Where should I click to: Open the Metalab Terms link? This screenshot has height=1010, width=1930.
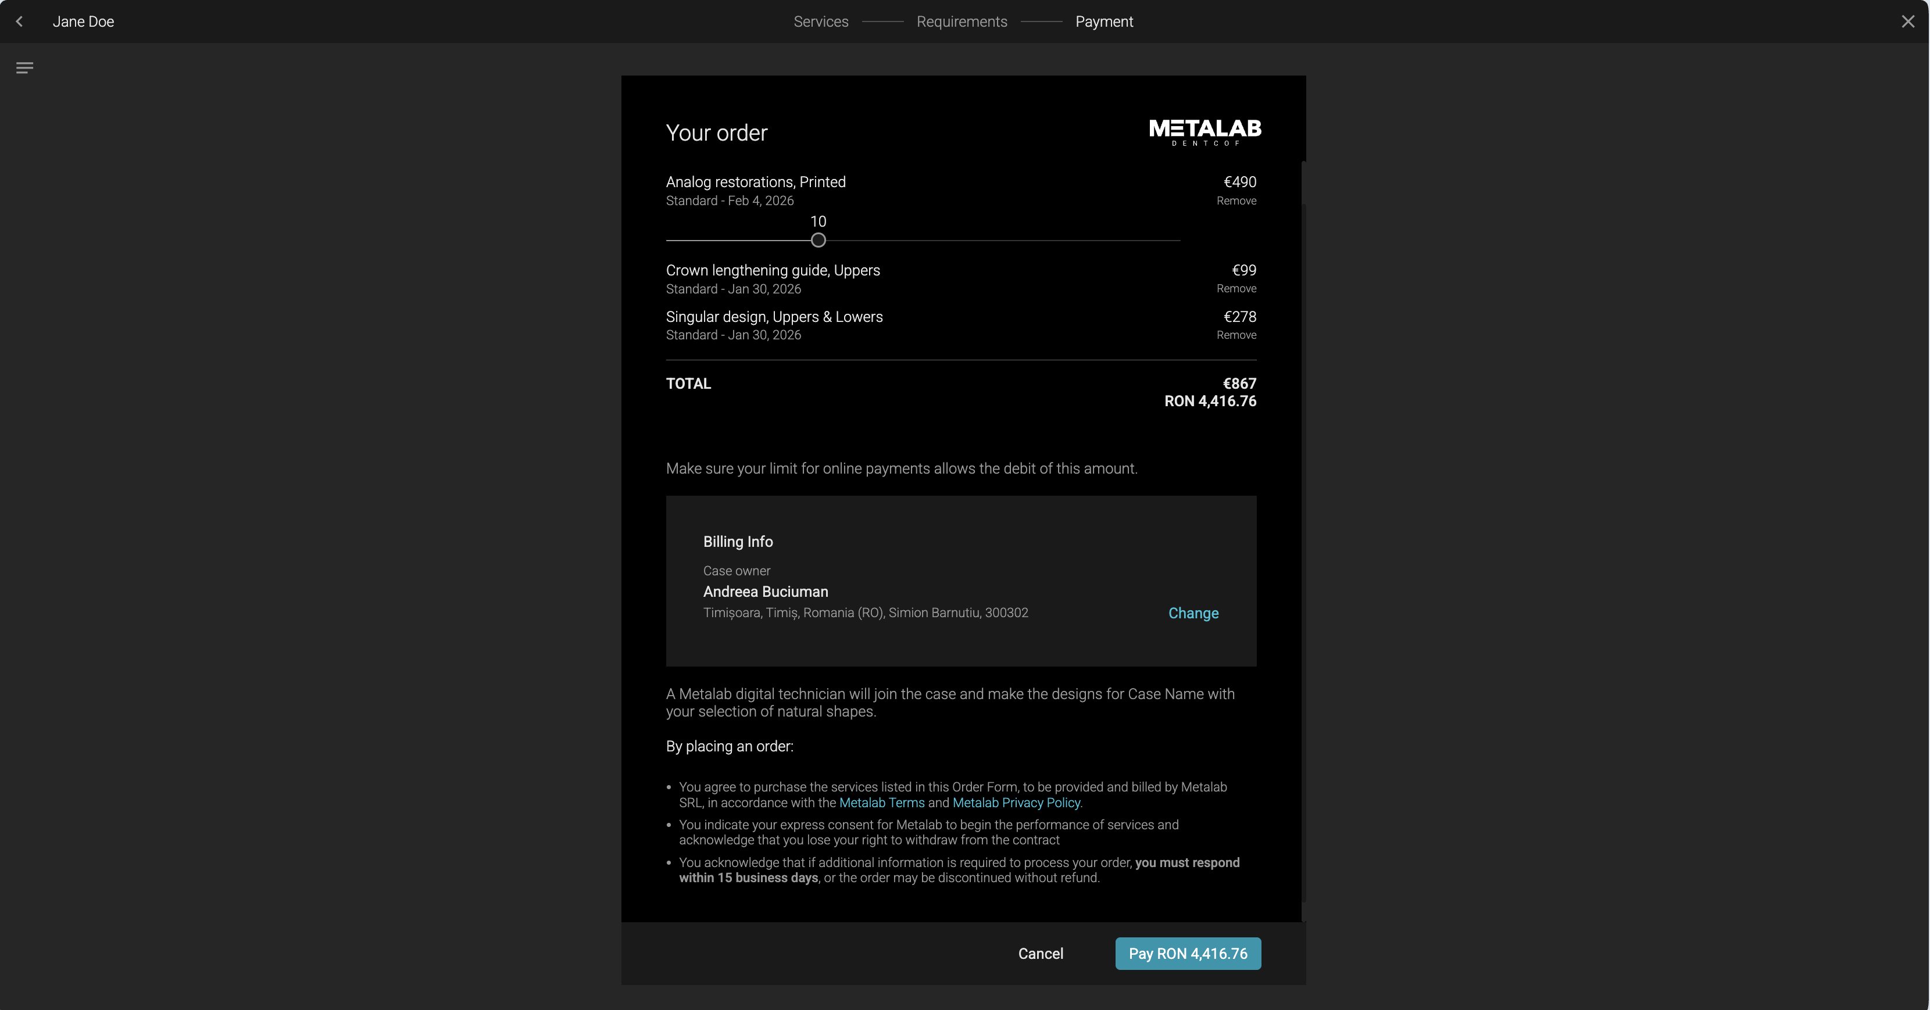(881, 803)
